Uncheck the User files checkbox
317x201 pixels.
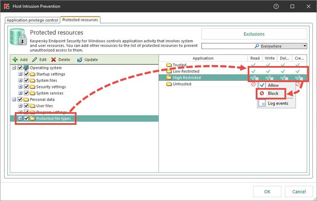26,106
